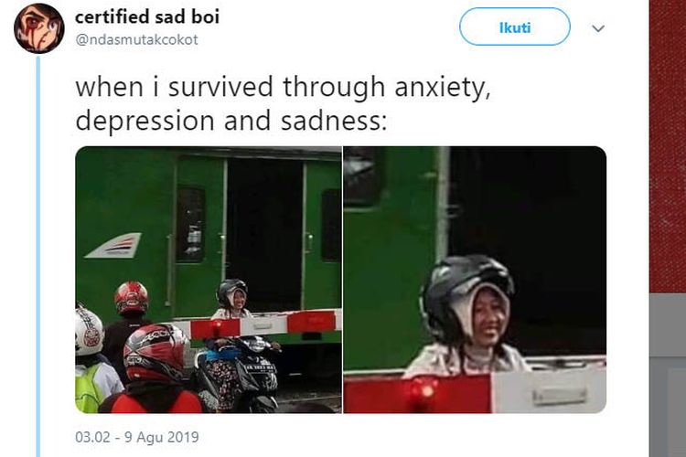The image size is (686, 457).
Task: Open the right zoomed photo of the smiling rider
Action: pyautogui.click(x=475, y=280)
